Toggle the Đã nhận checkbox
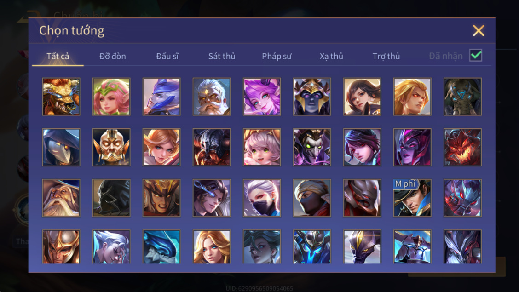Screen dimensions: 519x292 click(475, 55)
